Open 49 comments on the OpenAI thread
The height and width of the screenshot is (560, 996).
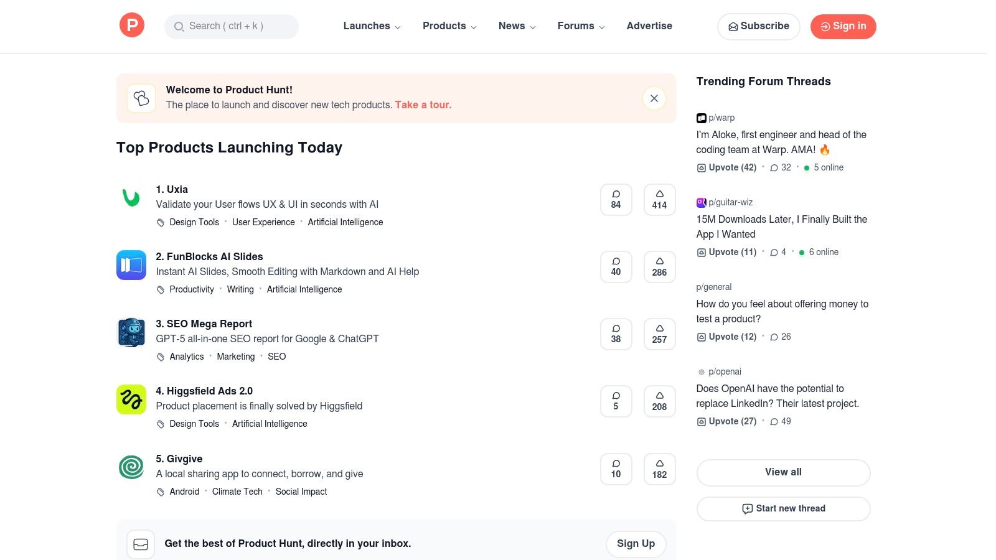(781, 421)
